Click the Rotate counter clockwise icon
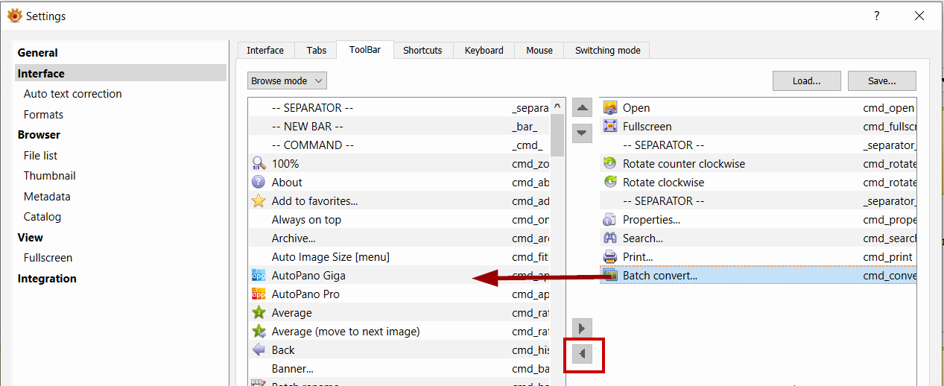The height and width of the screenshot is (386, 944). [610, 164]
